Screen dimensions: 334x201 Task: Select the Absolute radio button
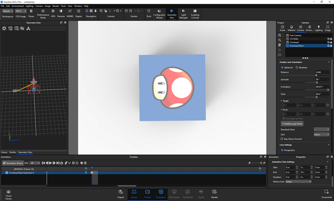[x=297, y=68]
